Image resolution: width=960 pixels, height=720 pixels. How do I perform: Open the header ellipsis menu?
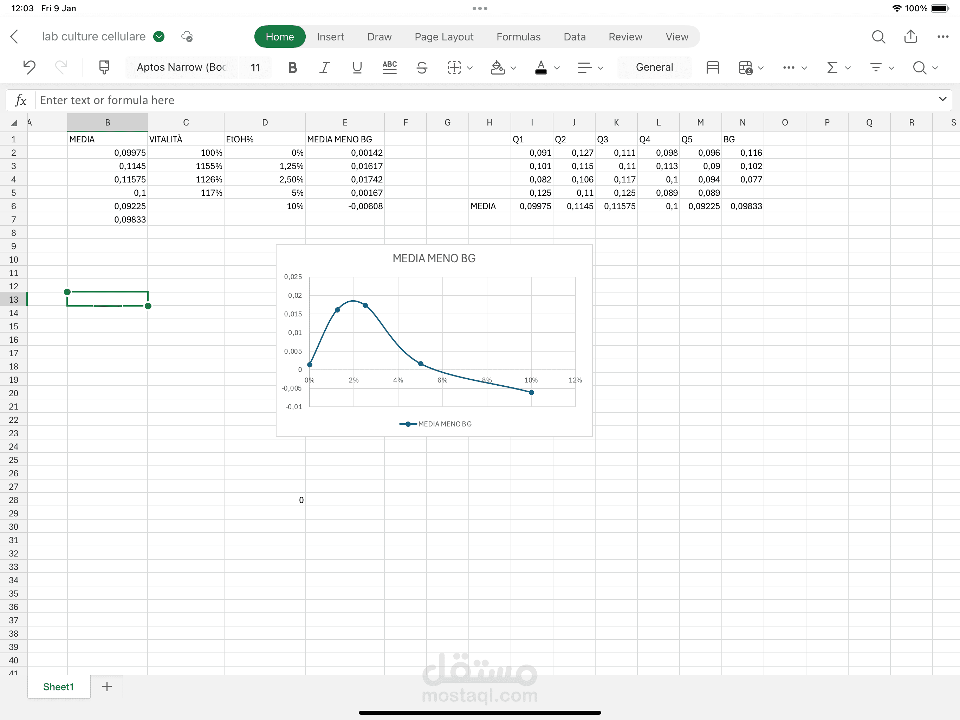pyautogui.click(x=943, y=37)
